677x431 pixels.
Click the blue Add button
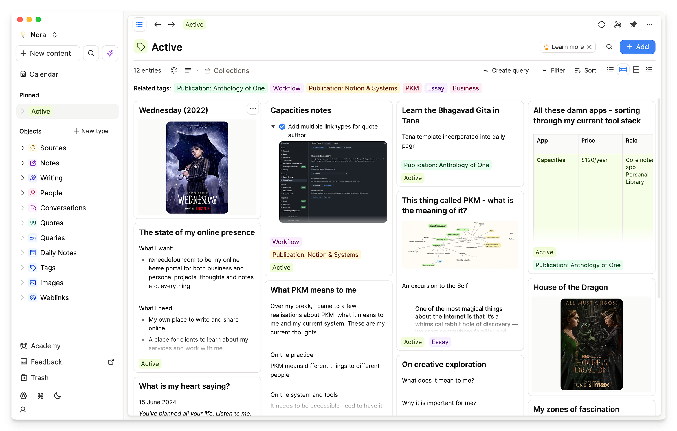tap(637, 47)
